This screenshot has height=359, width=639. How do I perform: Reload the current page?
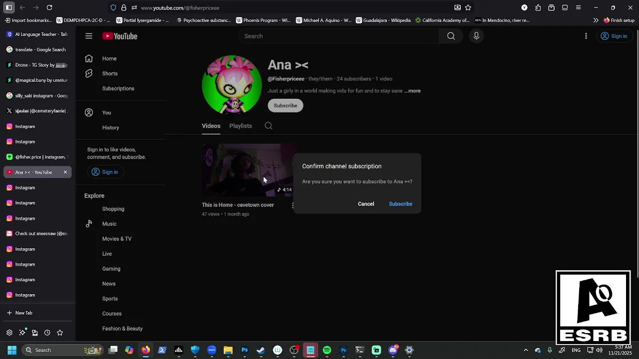click(x=49, y=7)
